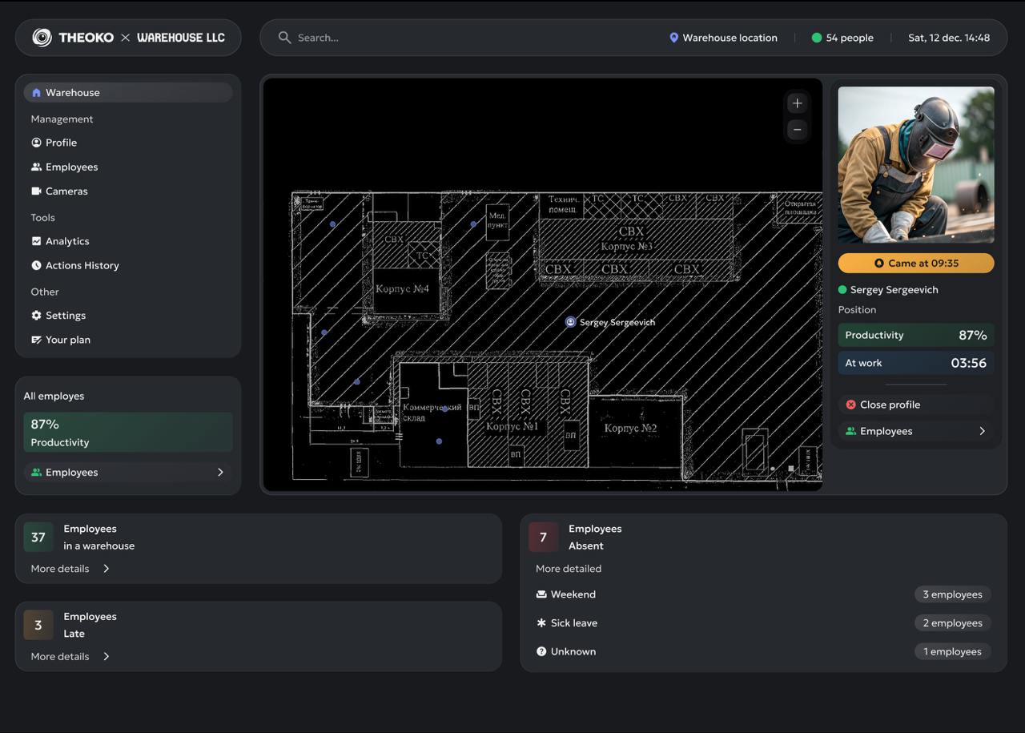Click the Коммерческий склад label on map
1025x733 pixels.
pos(432,413)
